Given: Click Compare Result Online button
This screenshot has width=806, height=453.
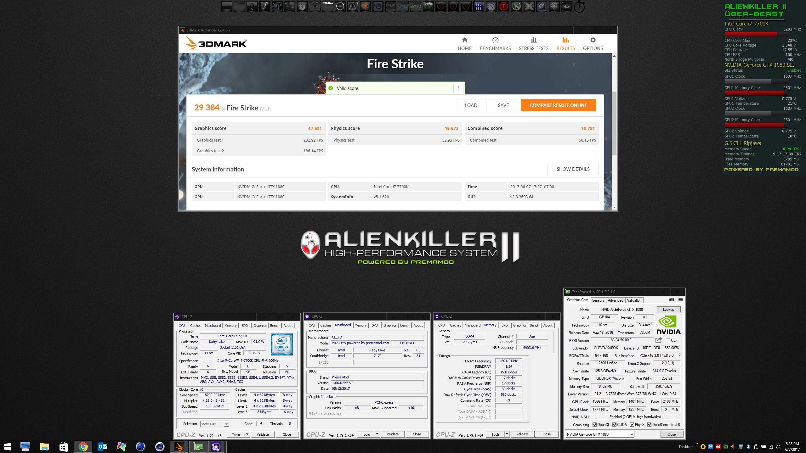Looking at the screenshot, I should (558, 105).
